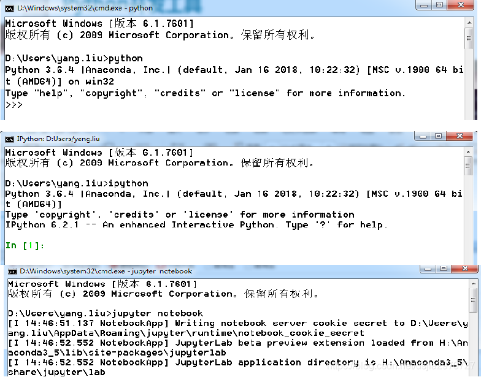The image size is (481, 377).
Task: Click 'D:\Users\yang.liu>python' command line
Action: (x=74, y=58)
